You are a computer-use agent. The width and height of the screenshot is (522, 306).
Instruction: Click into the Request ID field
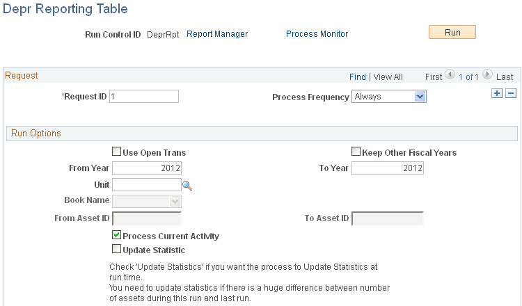coord(144,97)
